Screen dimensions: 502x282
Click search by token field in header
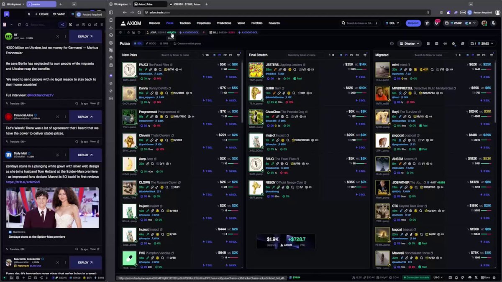click(360, 23)
